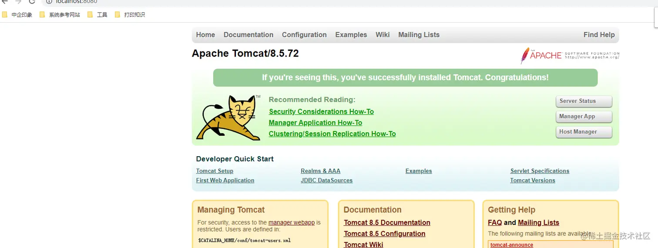The image size is (658, 248).
Task: Click the Host Manager button
Action: pyautogui.click(x=584, y=132)
